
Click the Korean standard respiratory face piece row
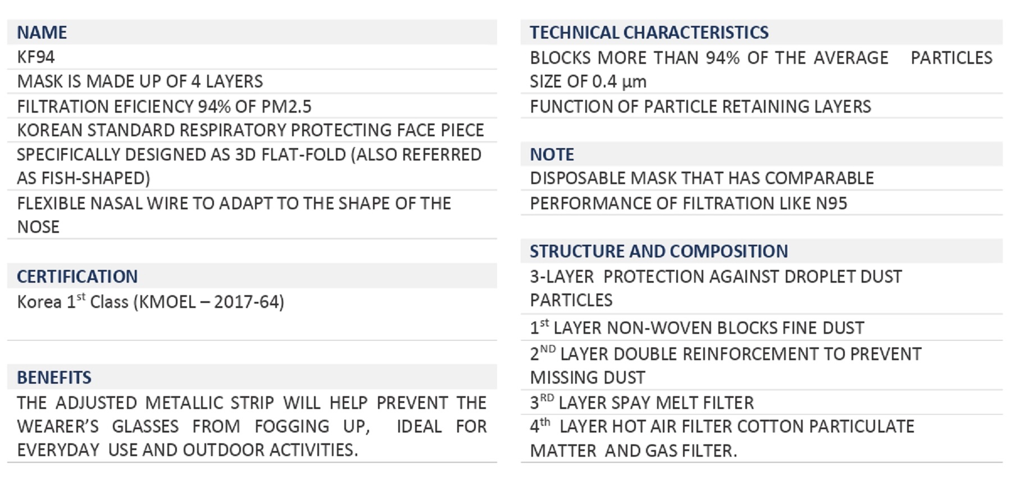[x=251, y=130]
